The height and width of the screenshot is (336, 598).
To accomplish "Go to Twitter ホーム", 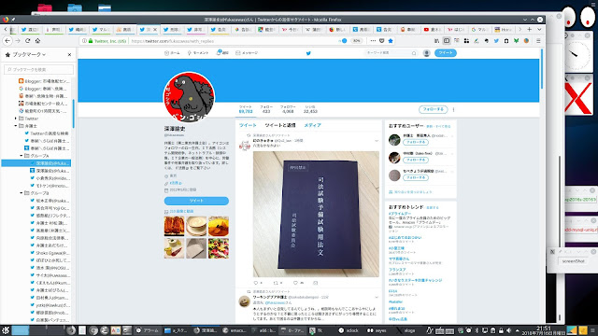I will 172,53.
